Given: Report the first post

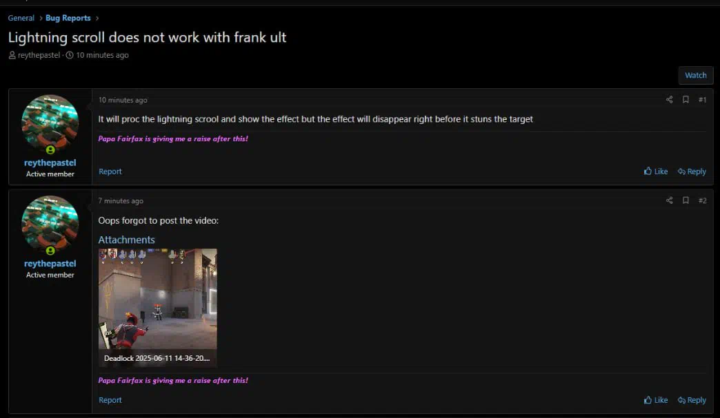Looking at the screenshot, I should click(x=110, y=171).
